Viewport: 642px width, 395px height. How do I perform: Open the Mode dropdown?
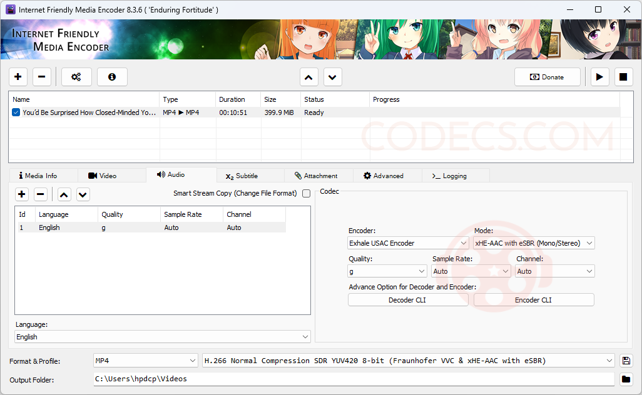click(x=534, y=243)
